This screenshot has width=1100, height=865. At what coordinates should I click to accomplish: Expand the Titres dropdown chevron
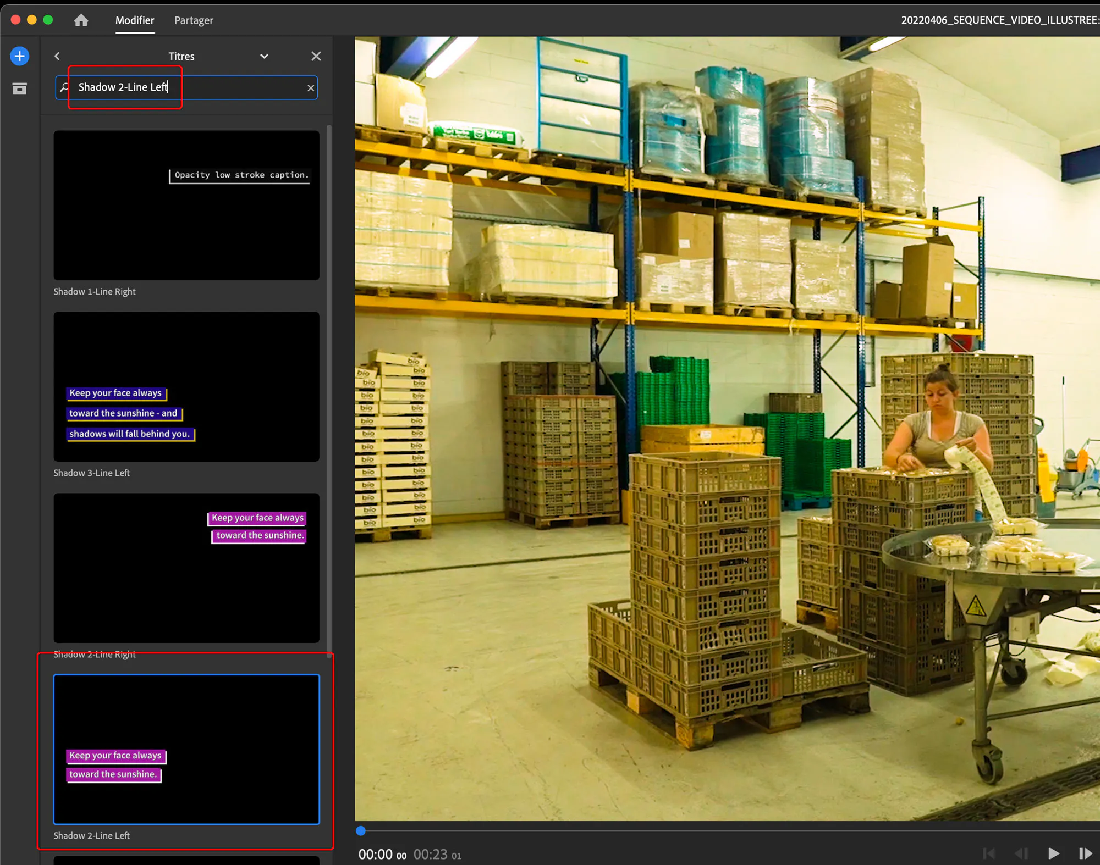click(264, 56)
